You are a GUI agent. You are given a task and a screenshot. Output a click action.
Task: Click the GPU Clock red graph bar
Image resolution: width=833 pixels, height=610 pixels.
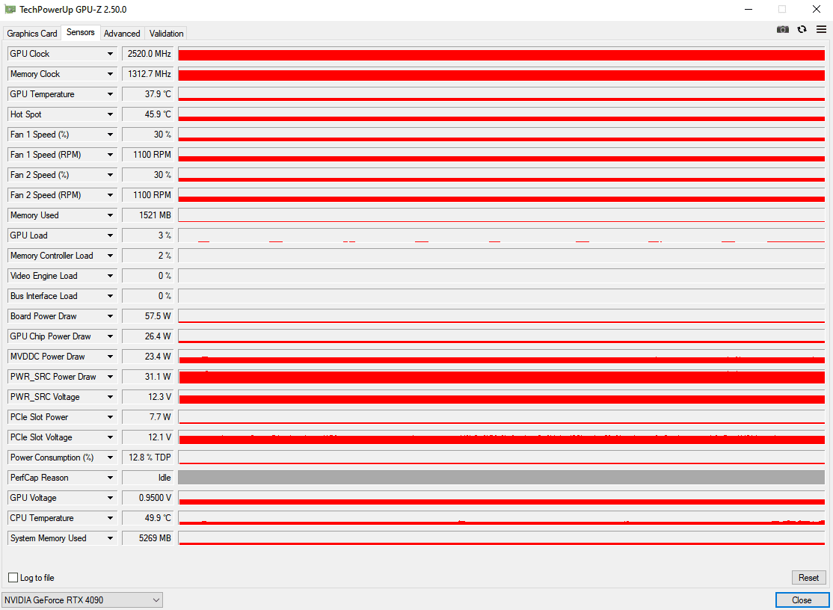501,54
